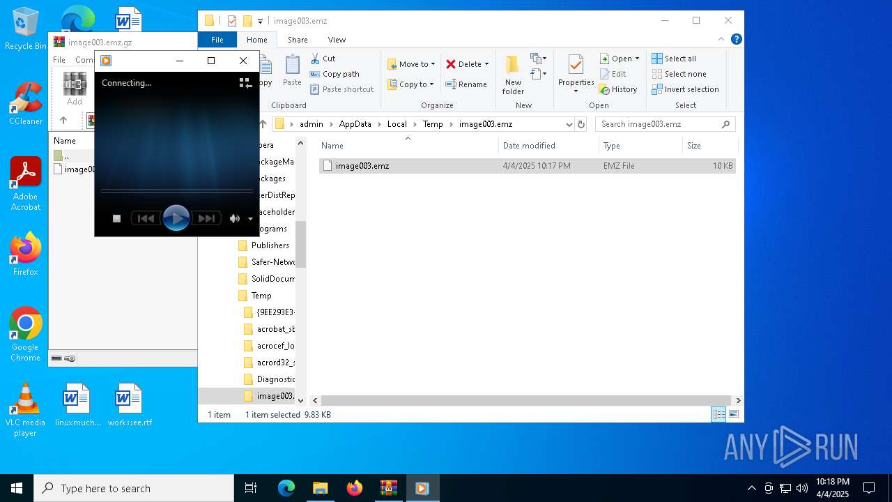Switch to details view icon in status bar

tap(718, 414)
